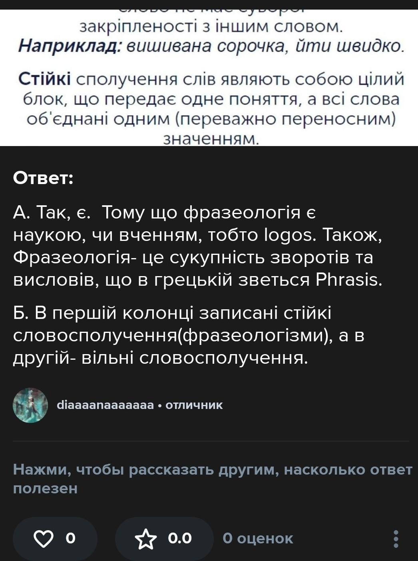Tap the 'отличник' rank label
Screen dimensions: 418x561
[194, 405]
